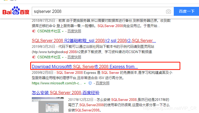Click the https://www.microsoft.com/zh-c... URL
The width and height of the screenshot is (199, 113).
[x=57, y=83]
